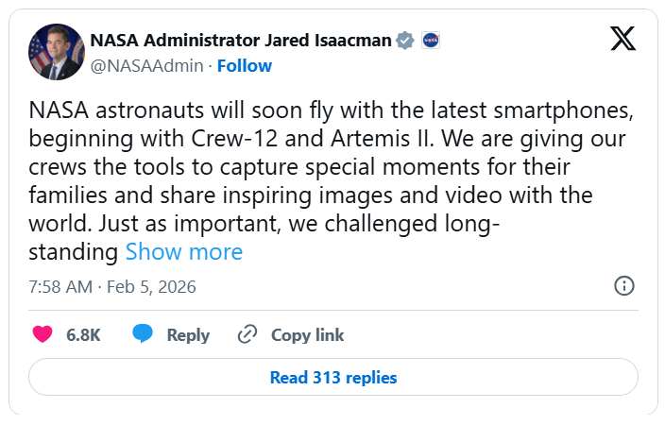Click the NASA affiliation badge icon
The width and height of the screenshot is (665, 425).
(x=431, y=41)
